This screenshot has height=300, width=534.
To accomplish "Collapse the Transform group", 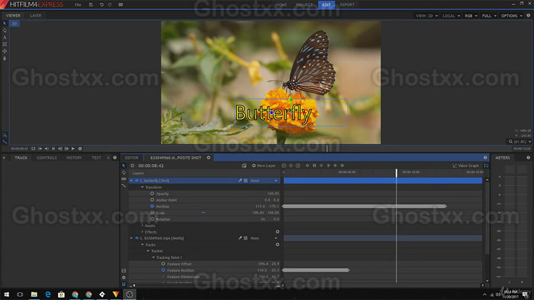I will pos(143,187).
